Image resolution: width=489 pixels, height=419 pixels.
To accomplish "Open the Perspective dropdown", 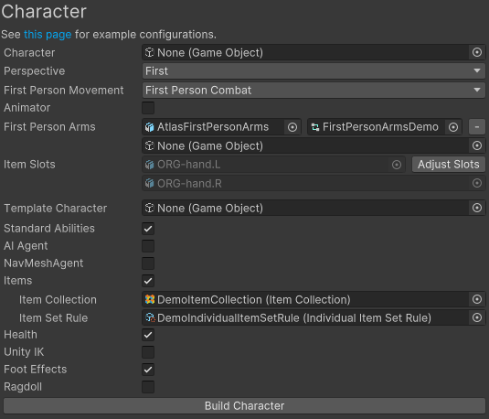I will tap(314, 71).
